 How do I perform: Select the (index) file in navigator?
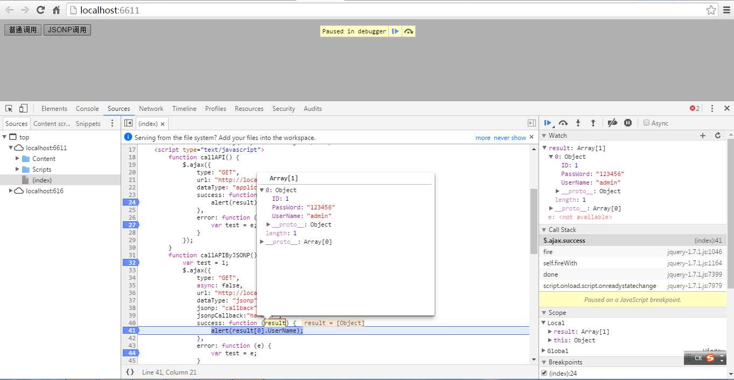(60, 180)
